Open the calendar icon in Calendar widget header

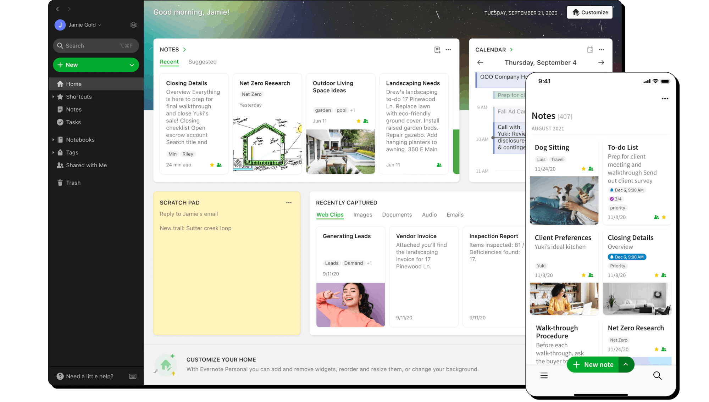point(590,50)
